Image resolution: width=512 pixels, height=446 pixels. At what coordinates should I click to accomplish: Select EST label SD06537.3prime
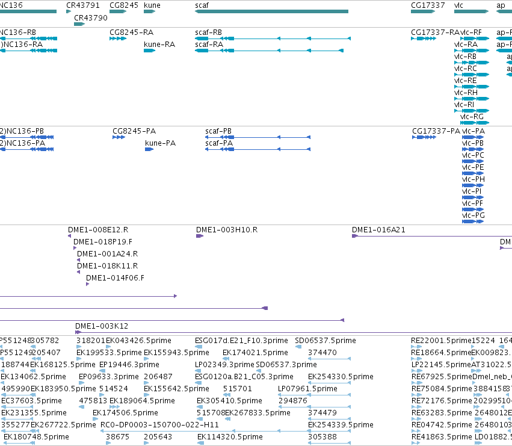[x=286, y=365]
